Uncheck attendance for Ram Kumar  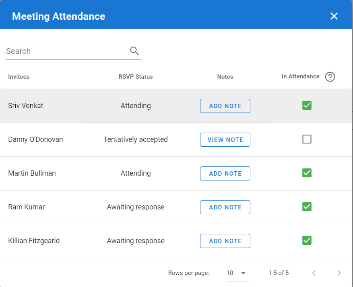(307, 207)
